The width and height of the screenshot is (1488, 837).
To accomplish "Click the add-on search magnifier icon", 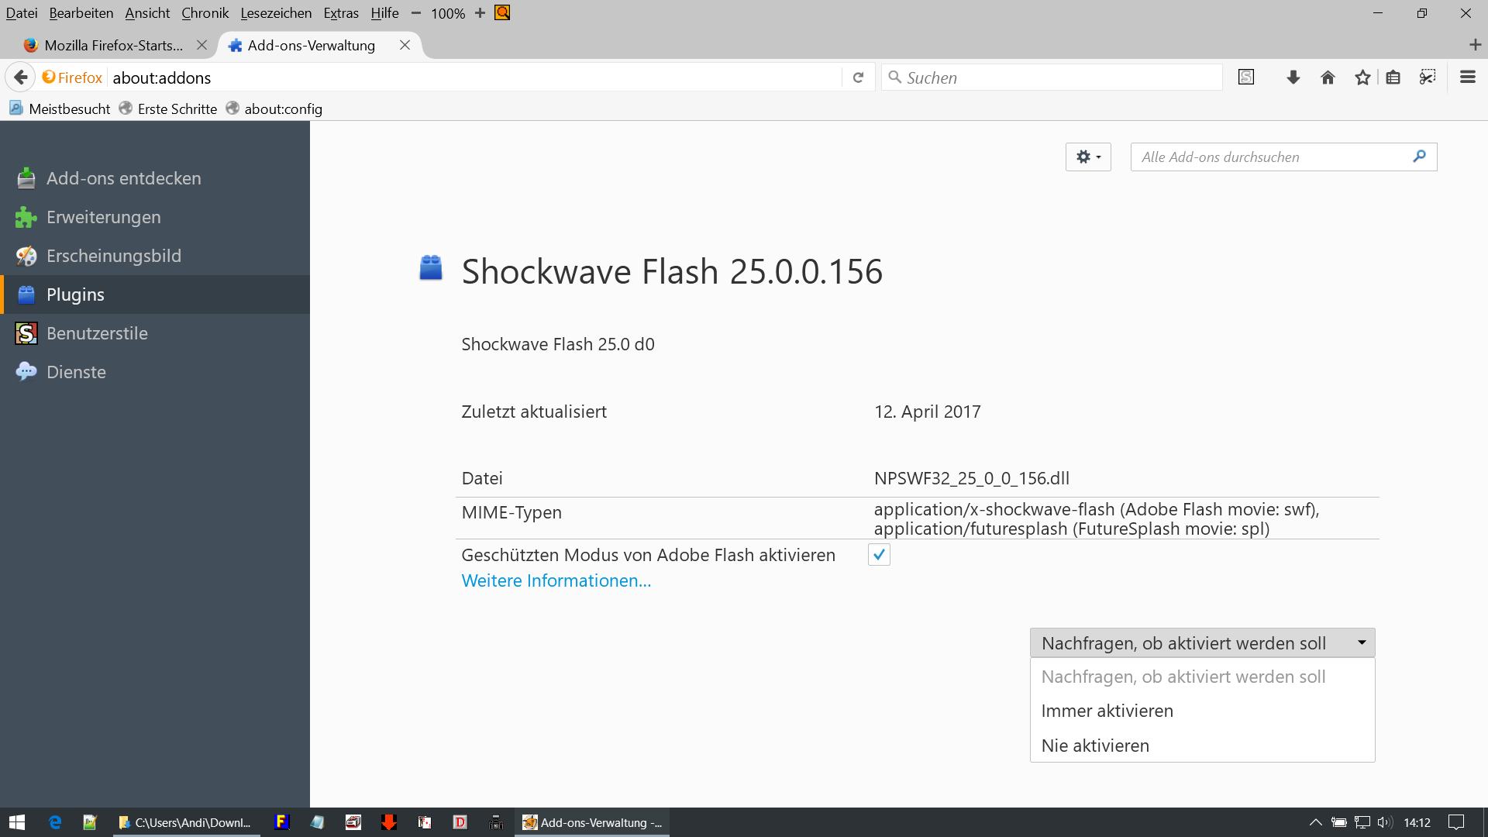I will (1419, 157).
